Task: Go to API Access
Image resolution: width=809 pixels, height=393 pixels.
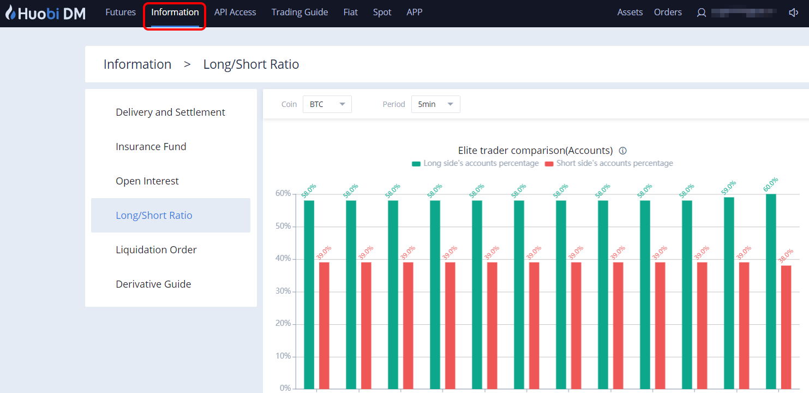Action: coord(235,12)
